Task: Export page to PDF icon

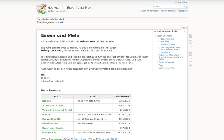Action: coord(190,54)
